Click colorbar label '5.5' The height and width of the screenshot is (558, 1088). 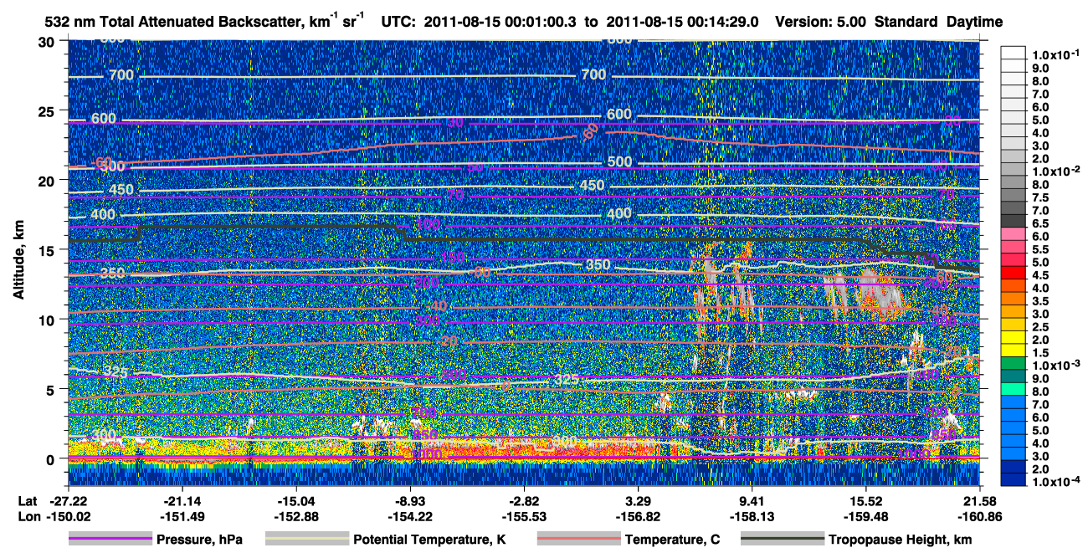coord(1042,248)
